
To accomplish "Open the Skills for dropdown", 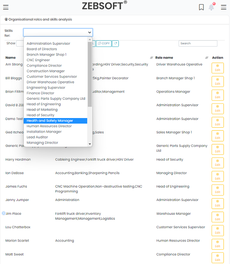I will click(58, 32).
